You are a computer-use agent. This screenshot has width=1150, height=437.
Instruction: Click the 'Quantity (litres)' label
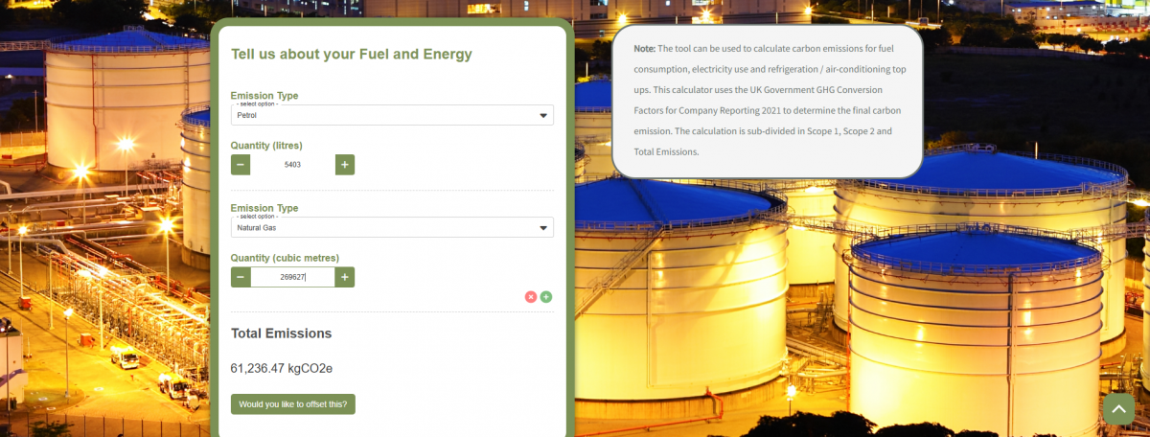click(266, 146)
